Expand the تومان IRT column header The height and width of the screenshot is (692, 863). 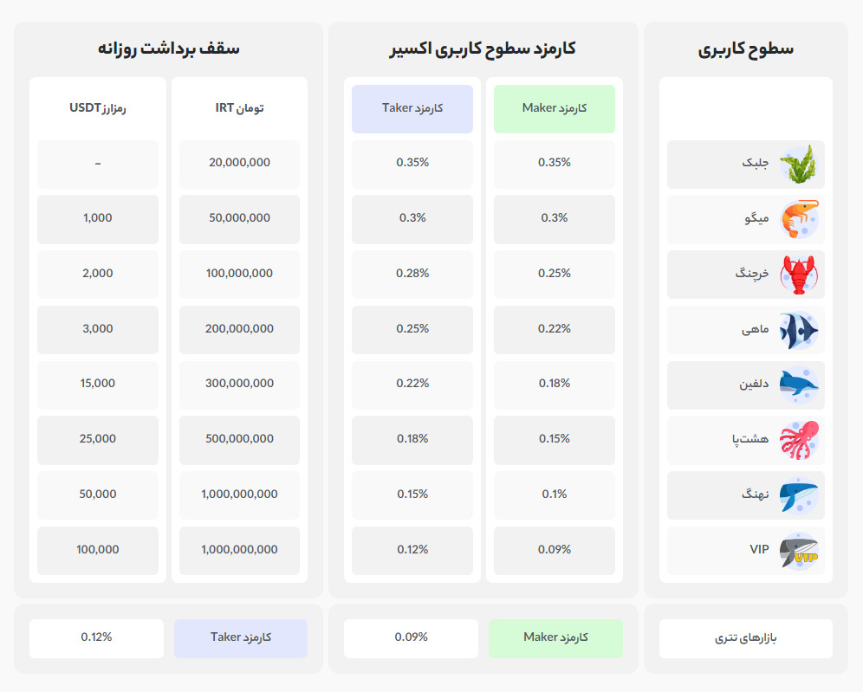click(239, 108)
